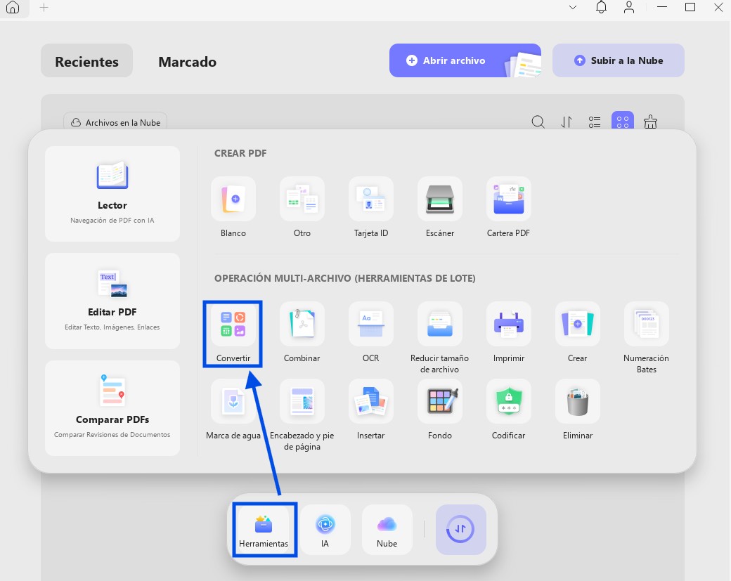Select the Combinar tool icon
731x581 pixels.
tap(302, 325)
